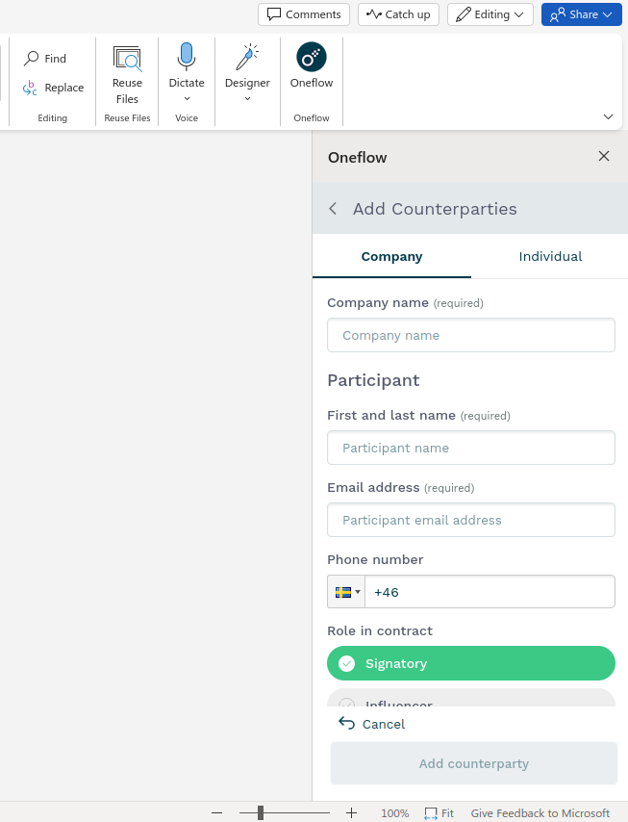Click the 100% zoom level
The image size is (628, 822).
pos(395,813)
